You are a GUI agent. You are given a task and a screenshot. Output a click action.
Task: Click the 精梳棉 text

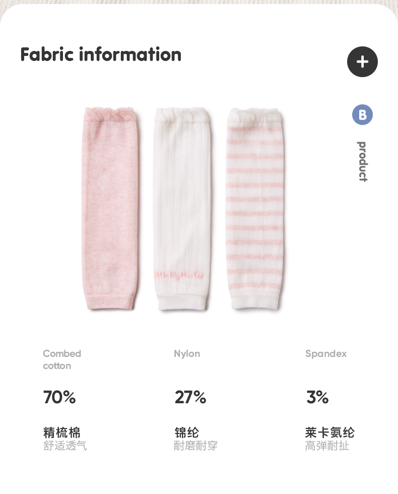pyautogui.click(x=61, y=433)
